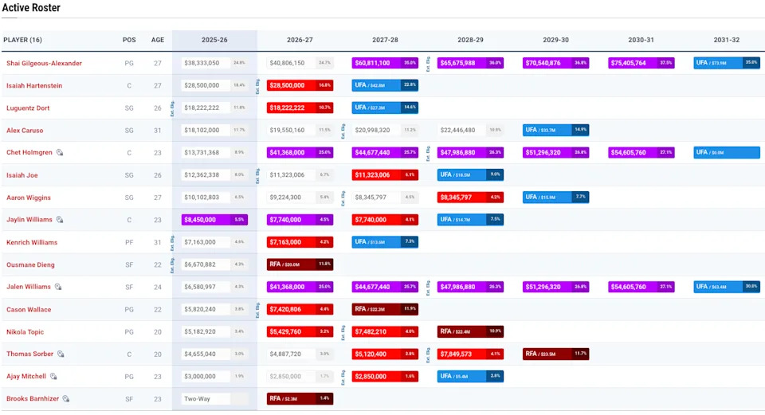Viewport: 765px width, 415px height.
Task: Select Shai's purple $60,811,100 salary cell
Action: point(385,64)
